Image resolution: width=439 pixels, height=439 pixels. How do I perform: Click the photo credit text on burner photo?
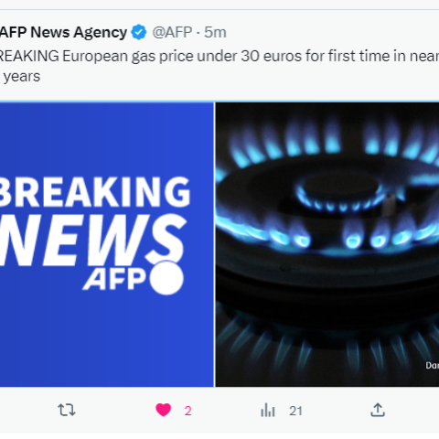pos(433,366)
